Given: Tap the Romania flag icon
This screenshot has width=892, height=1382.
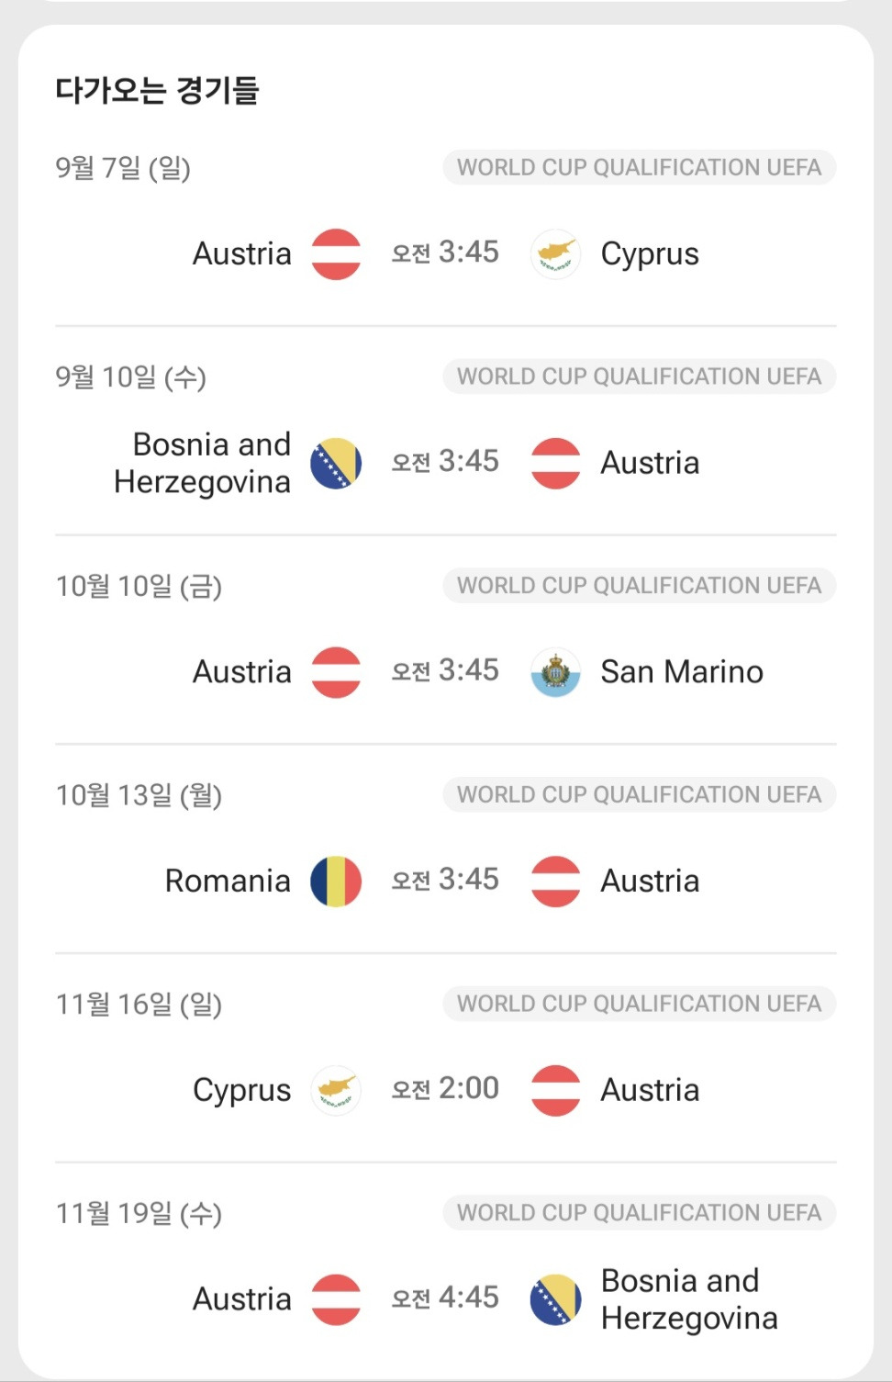Looking at the screenshot, I should [x=336, y=882].
